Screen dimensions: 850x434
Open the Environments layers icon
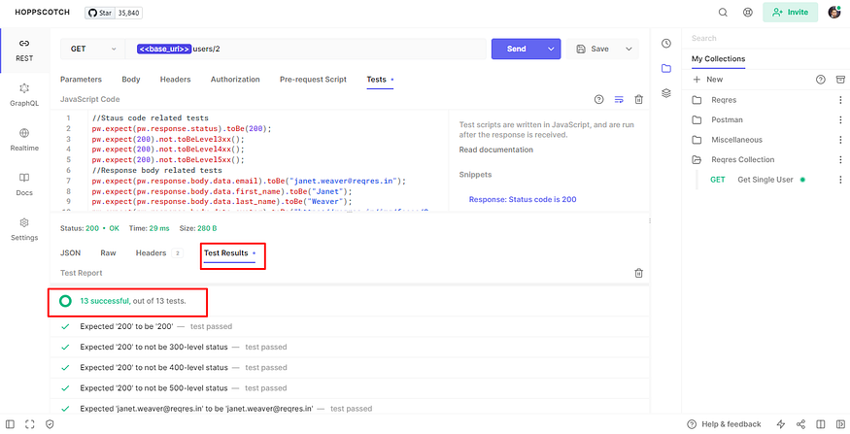pyautogui.click(x=666, y=93)
